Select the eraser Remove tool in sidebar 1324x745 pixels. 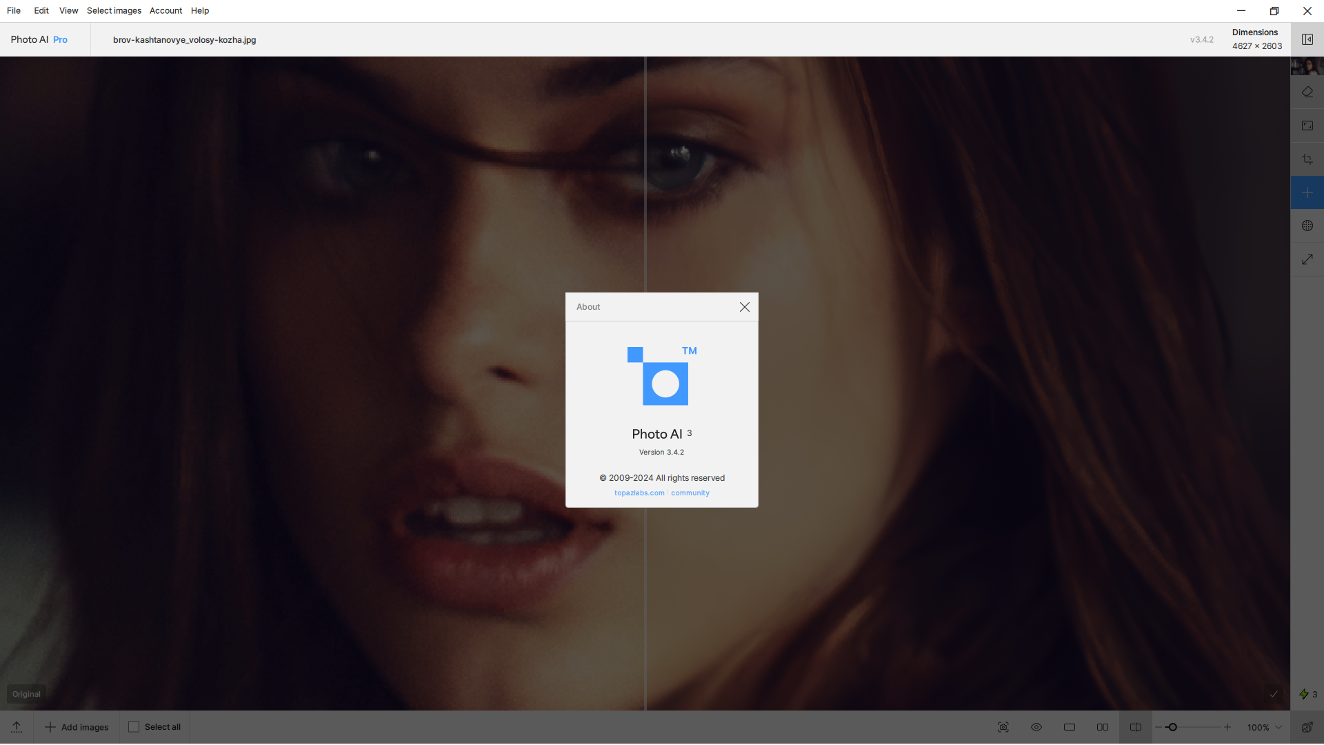point(1307,92)
